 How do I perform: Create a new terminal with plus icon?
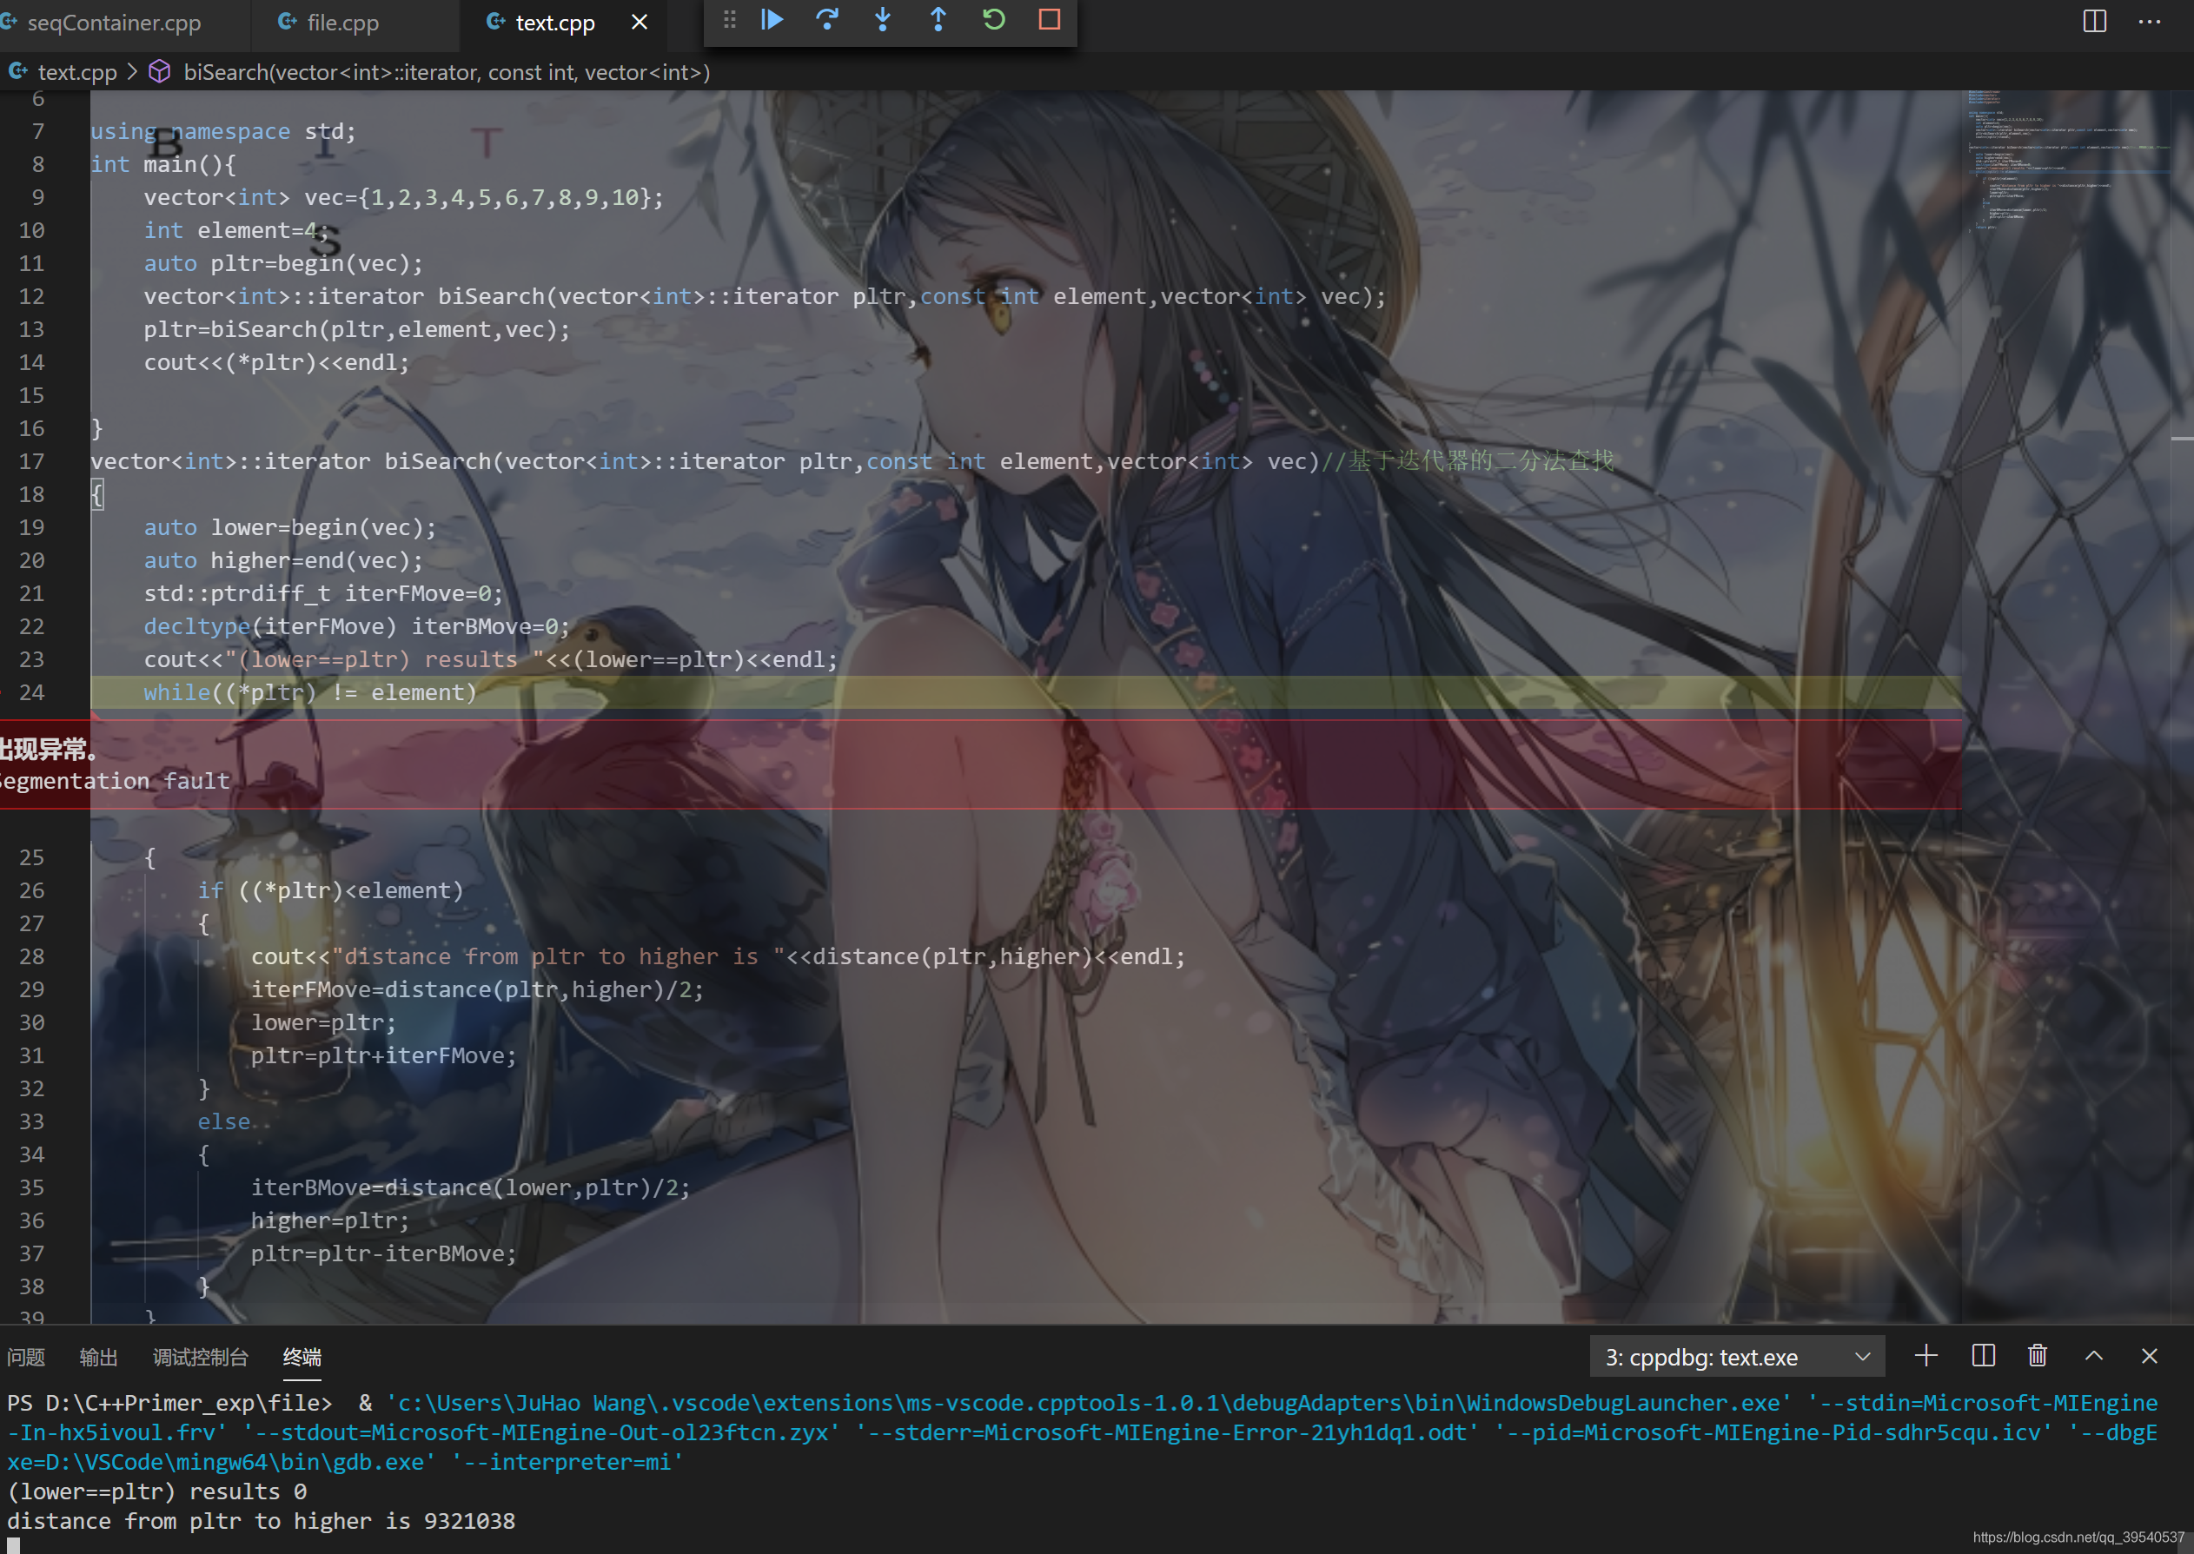pos(1926,1356)
